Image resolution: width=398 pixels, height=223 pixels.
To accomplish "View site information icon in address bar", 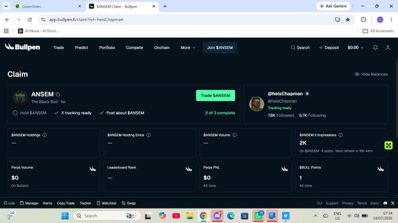I will [x=43, y=19].
